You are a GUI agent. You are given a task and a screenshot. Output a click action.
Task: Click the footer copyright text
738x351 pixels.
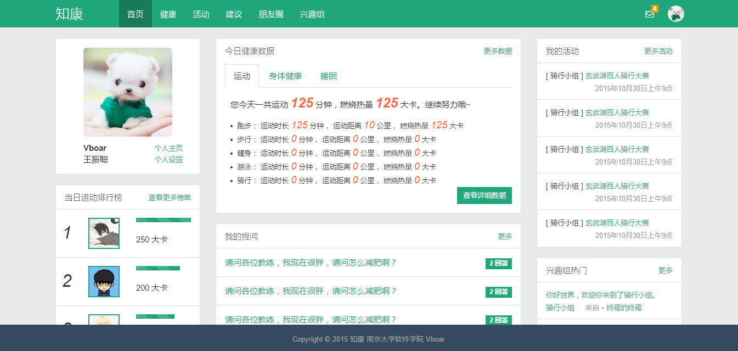click(369, 339)
